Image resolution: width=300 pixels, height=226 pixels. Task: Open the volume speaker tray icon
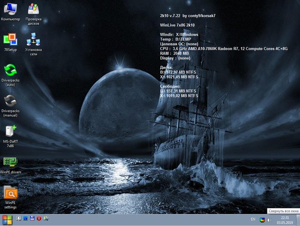(270, 220)
